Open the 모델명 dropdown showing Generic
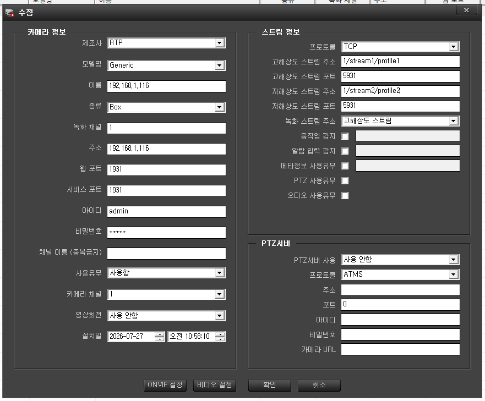The width and height of the screenshot is (485, 401). (220, 65)
